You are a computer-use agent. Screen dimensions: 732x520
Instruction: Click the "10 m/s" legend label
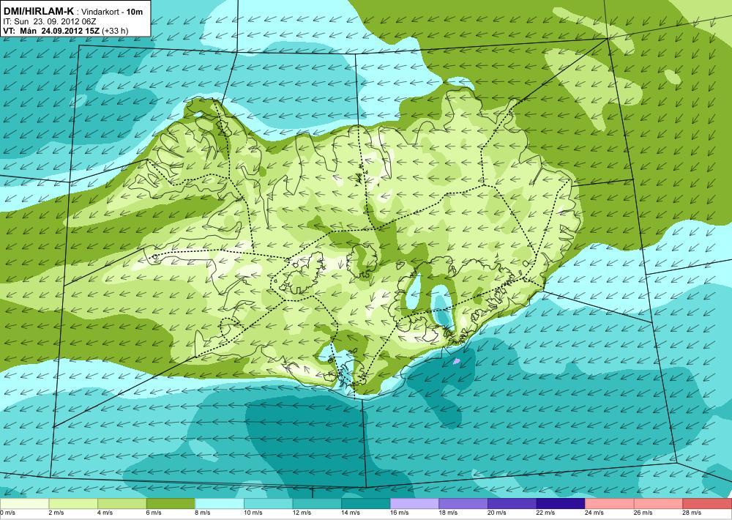(x=253, y=513)
